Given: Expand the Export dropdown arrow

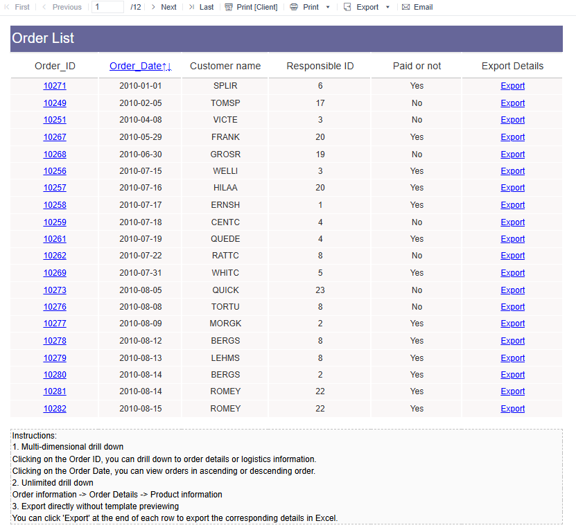Looking at the screenshot, I should pyautogui.click(x=387, y=7).
